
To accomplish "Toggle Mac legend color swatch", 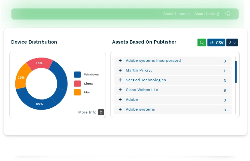I will coord(77,92).
